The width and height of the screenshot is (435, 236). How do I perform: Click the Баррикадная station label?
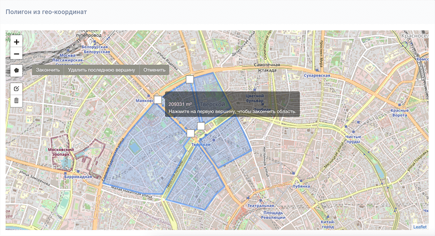[x=78, y=177]
